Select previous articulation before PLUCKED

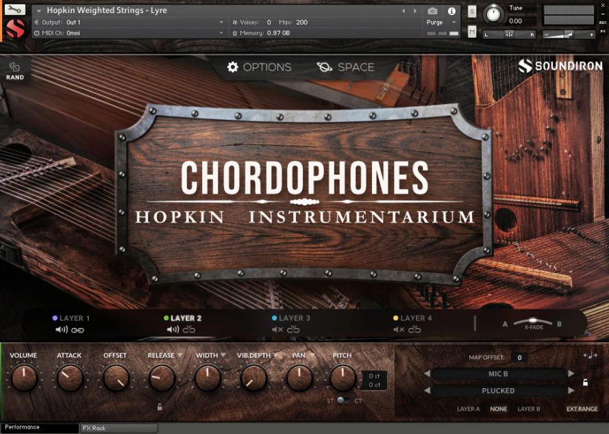tap(427, 390)
